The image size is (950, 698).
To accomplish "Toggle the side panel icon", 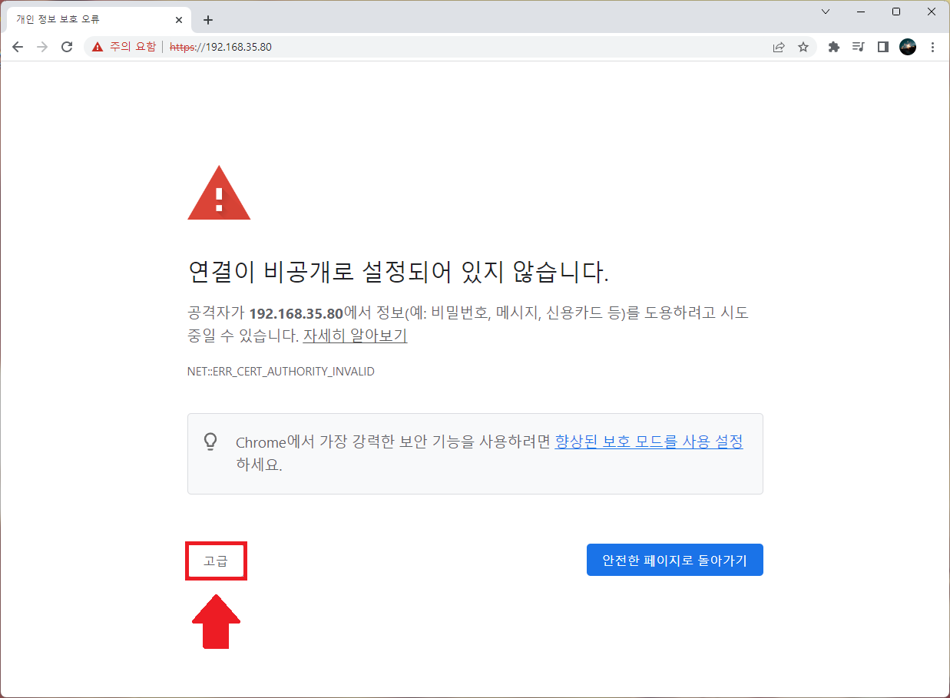I will [883, 47].
